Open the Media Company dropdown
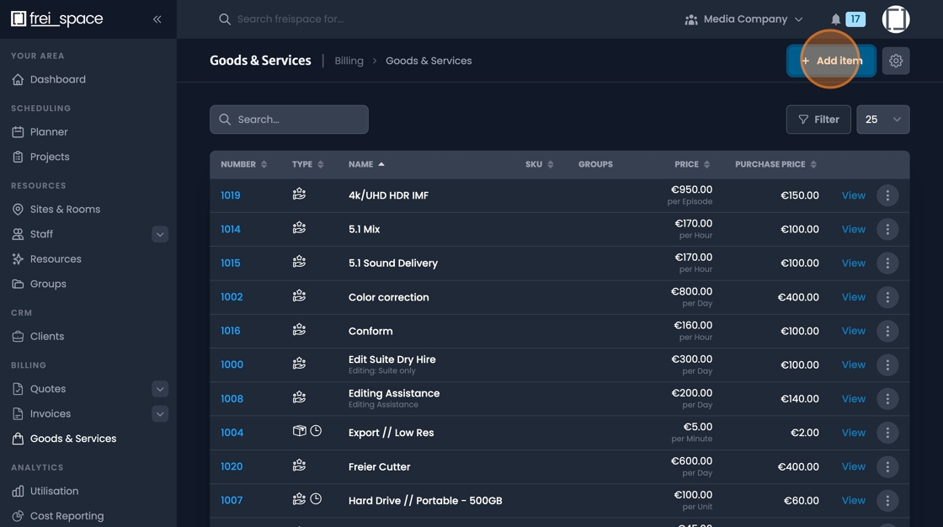 pos(744,19)
